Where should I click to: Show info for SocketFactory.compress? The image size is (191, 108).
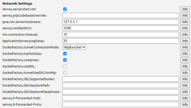185,60
